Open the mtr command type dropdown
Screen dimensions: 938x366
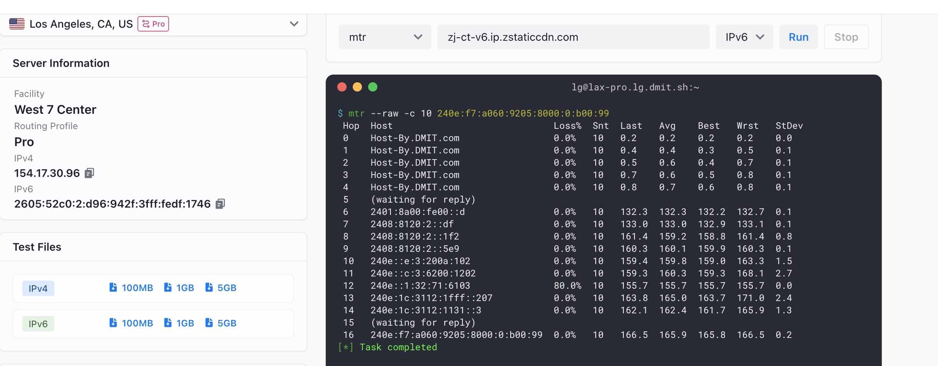tap(385, 37)
